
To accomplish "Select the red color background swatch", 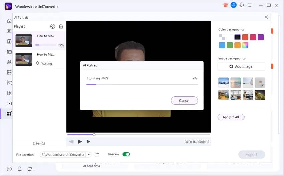I will coord(245,37).
